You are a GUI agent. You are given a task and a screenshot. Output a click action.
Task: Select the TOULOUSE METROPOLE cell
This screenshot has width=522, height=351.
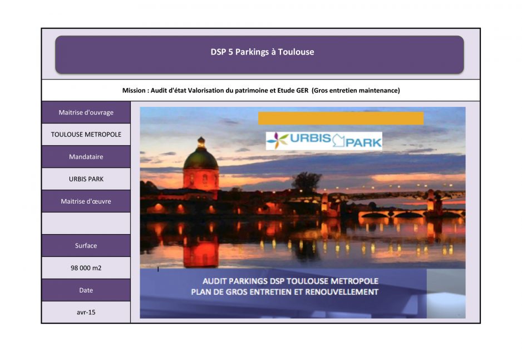(x=86, y=135)
